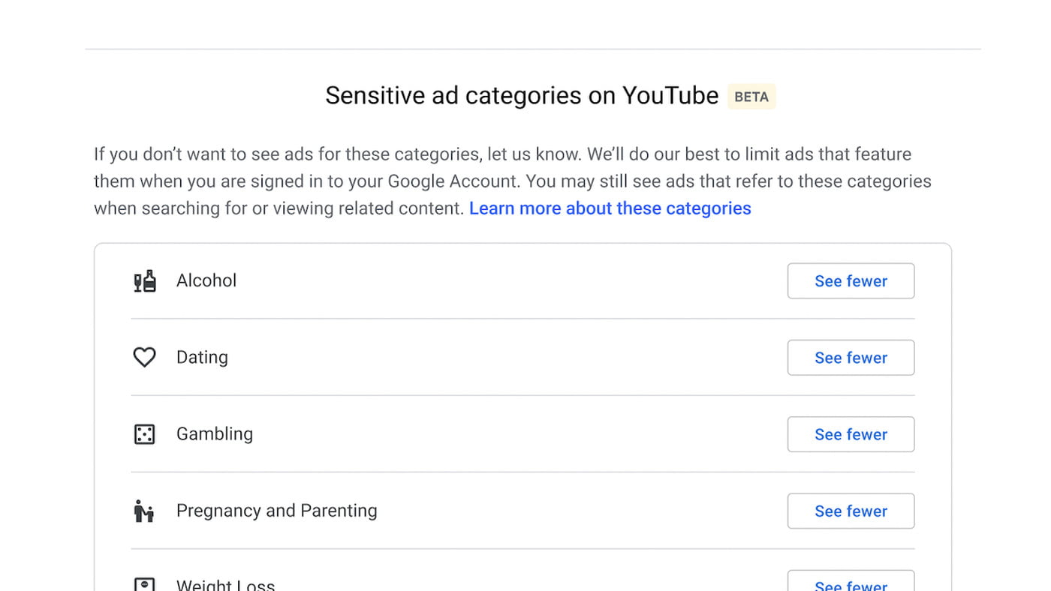Click the dice icon for Gambling
Screen dimensions: 1051x591
coord(144,433)
